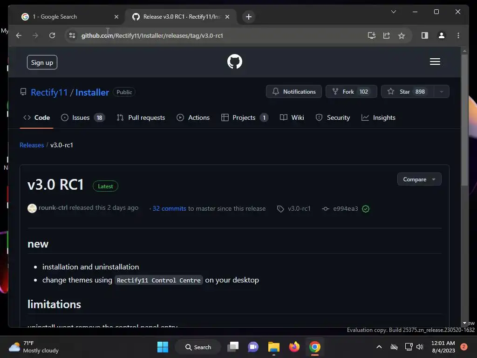Click the Rectify11 Control Centre code text
The height and width of the screenshot is (358, 477).
point(159,280)
